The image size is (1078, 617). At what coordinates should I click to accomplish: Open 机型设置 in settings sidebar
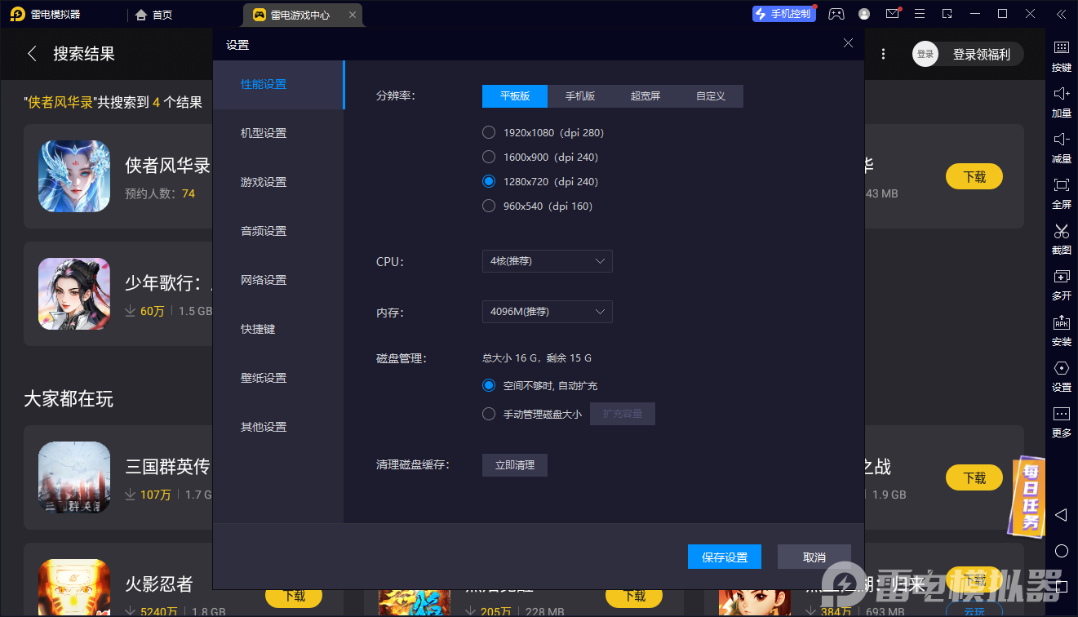click(278, 134)
